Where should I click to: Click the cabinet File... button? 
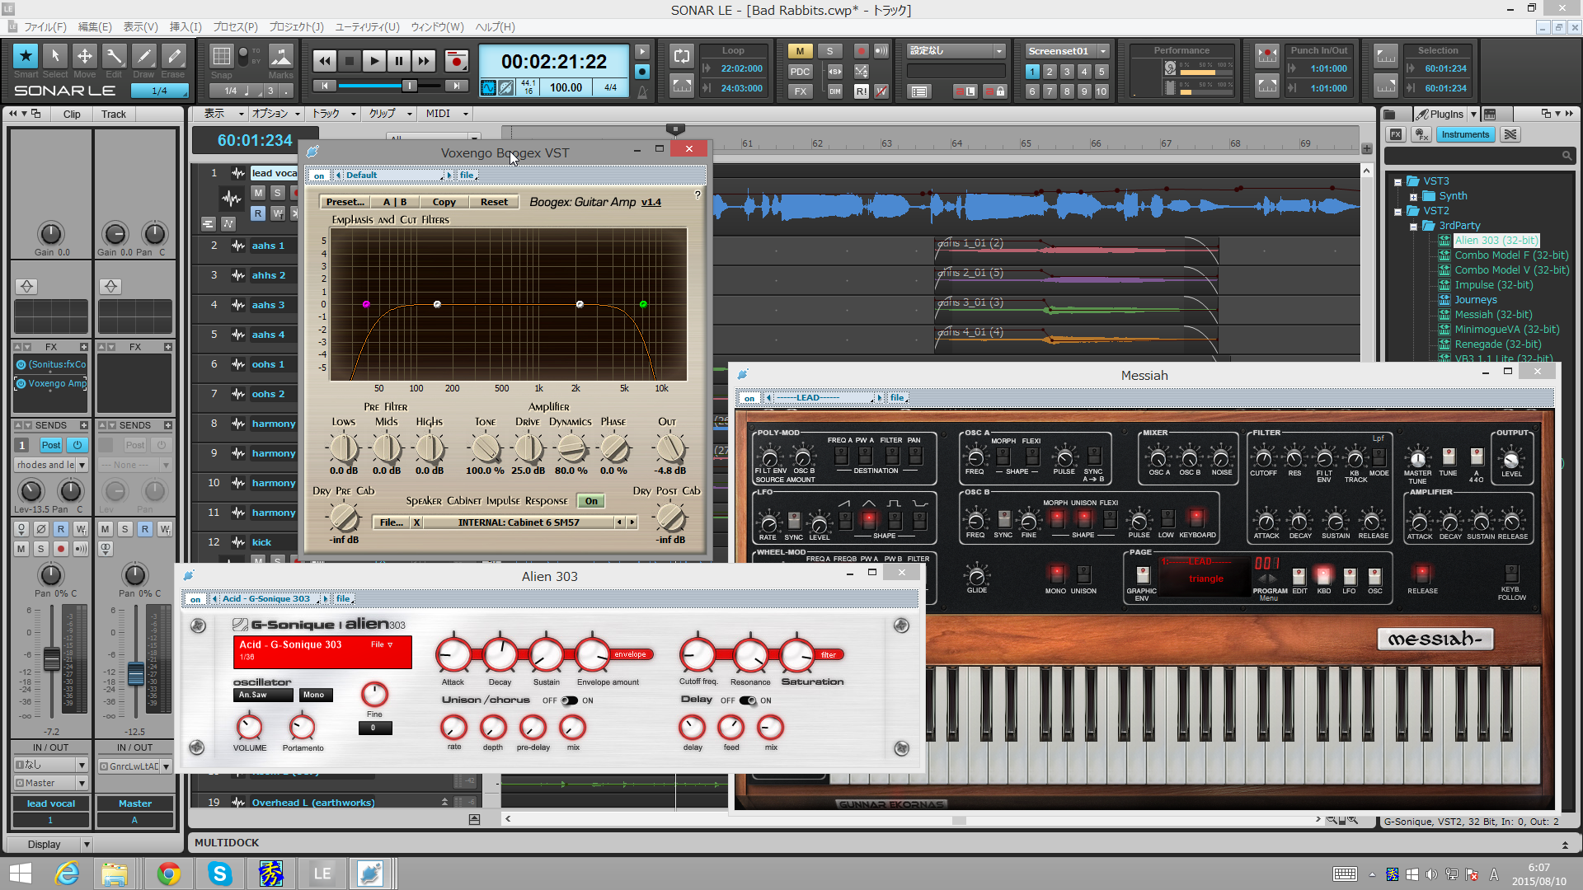391,522
